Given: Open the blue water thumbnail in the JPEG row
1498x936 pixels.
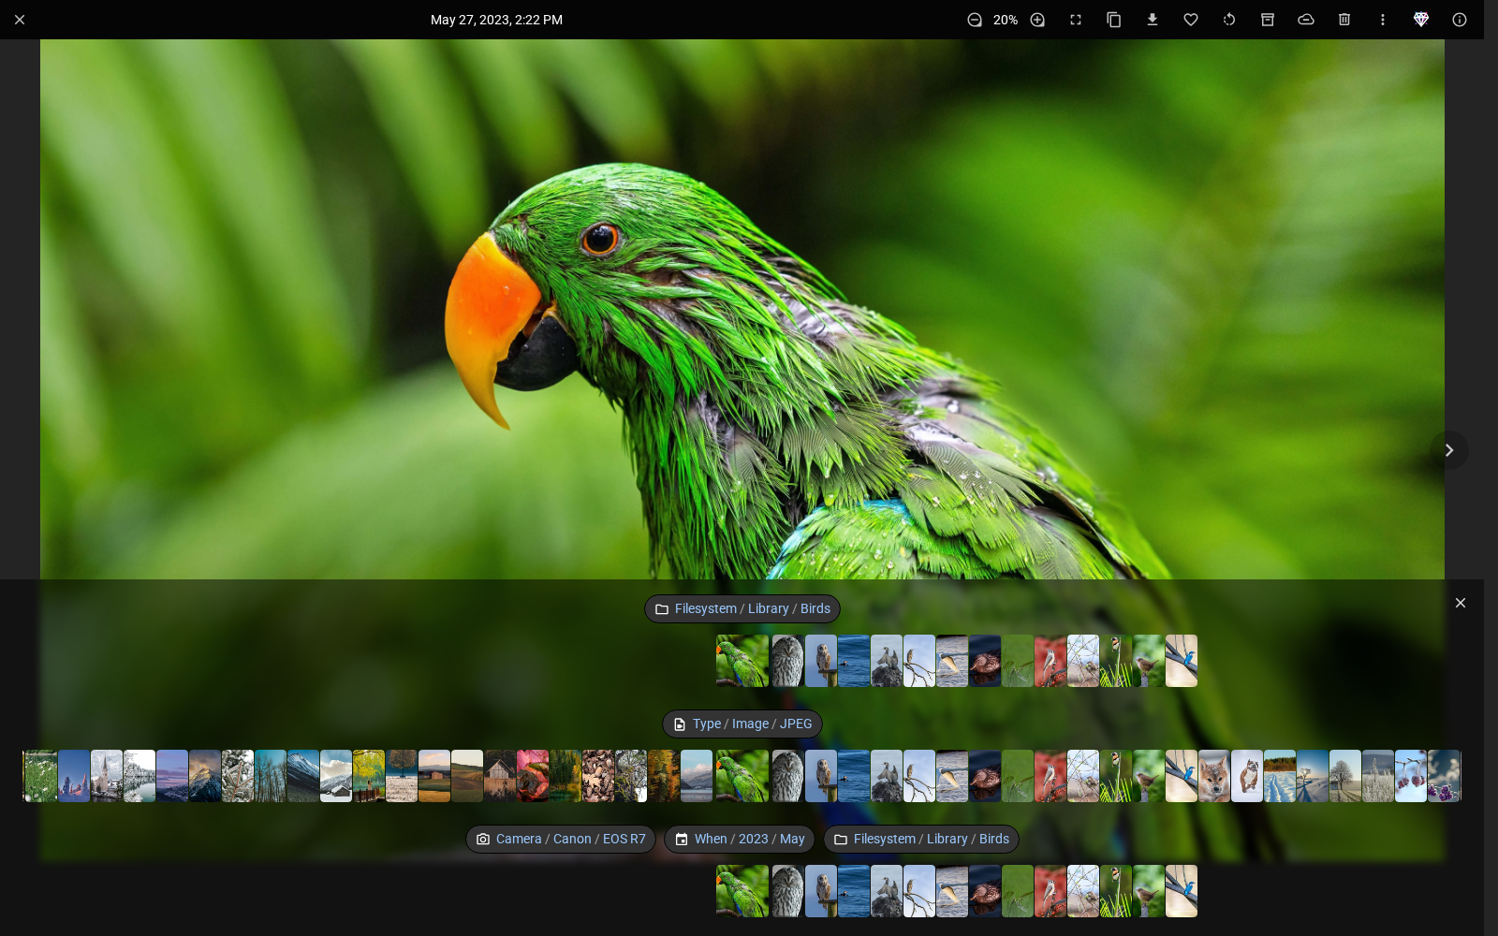Looking at the screenshot, I should click(854, 776).
